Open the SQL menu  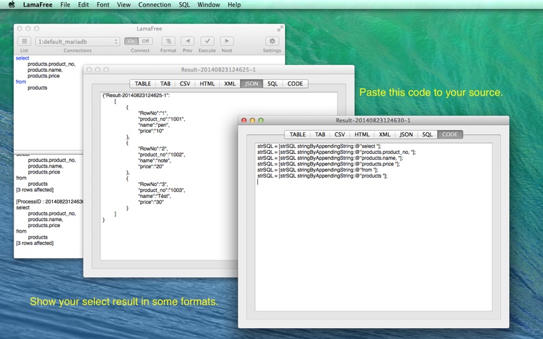184,5
